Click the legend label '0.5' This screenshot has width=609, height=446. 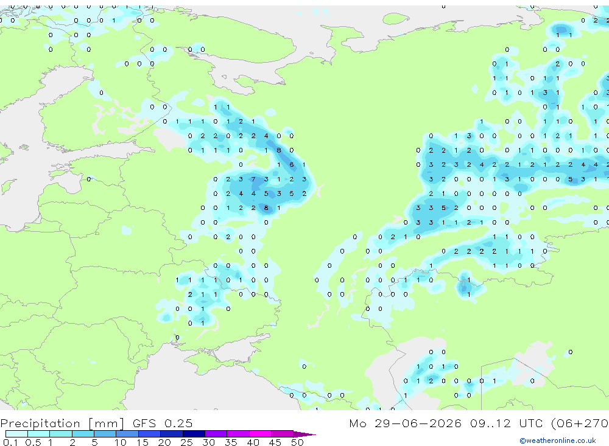tap(33, 442)
